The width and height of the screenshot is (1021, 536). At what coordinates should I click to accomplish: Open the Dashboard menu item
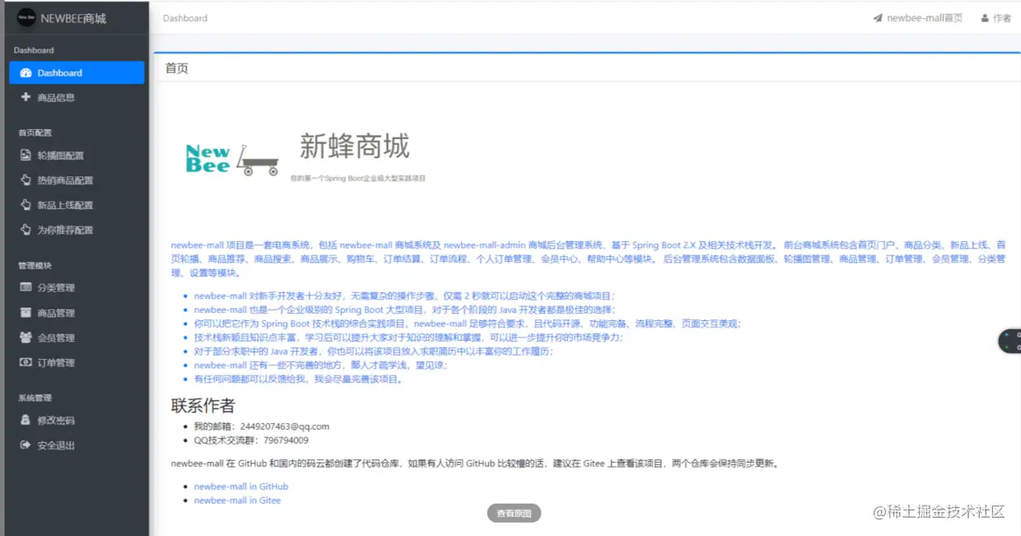[77, 73]
